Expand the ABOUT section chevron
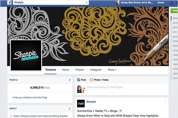 [70, 109]
